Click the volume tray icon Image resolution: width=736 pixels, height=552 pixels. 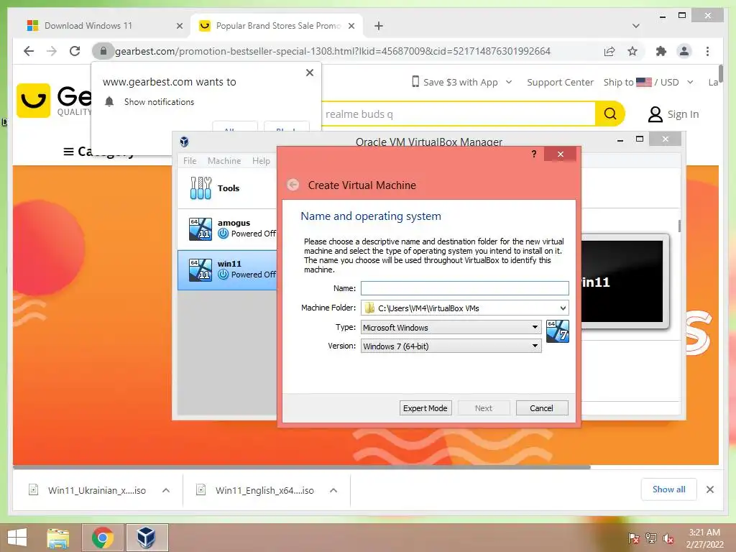(x=668, y=539)
